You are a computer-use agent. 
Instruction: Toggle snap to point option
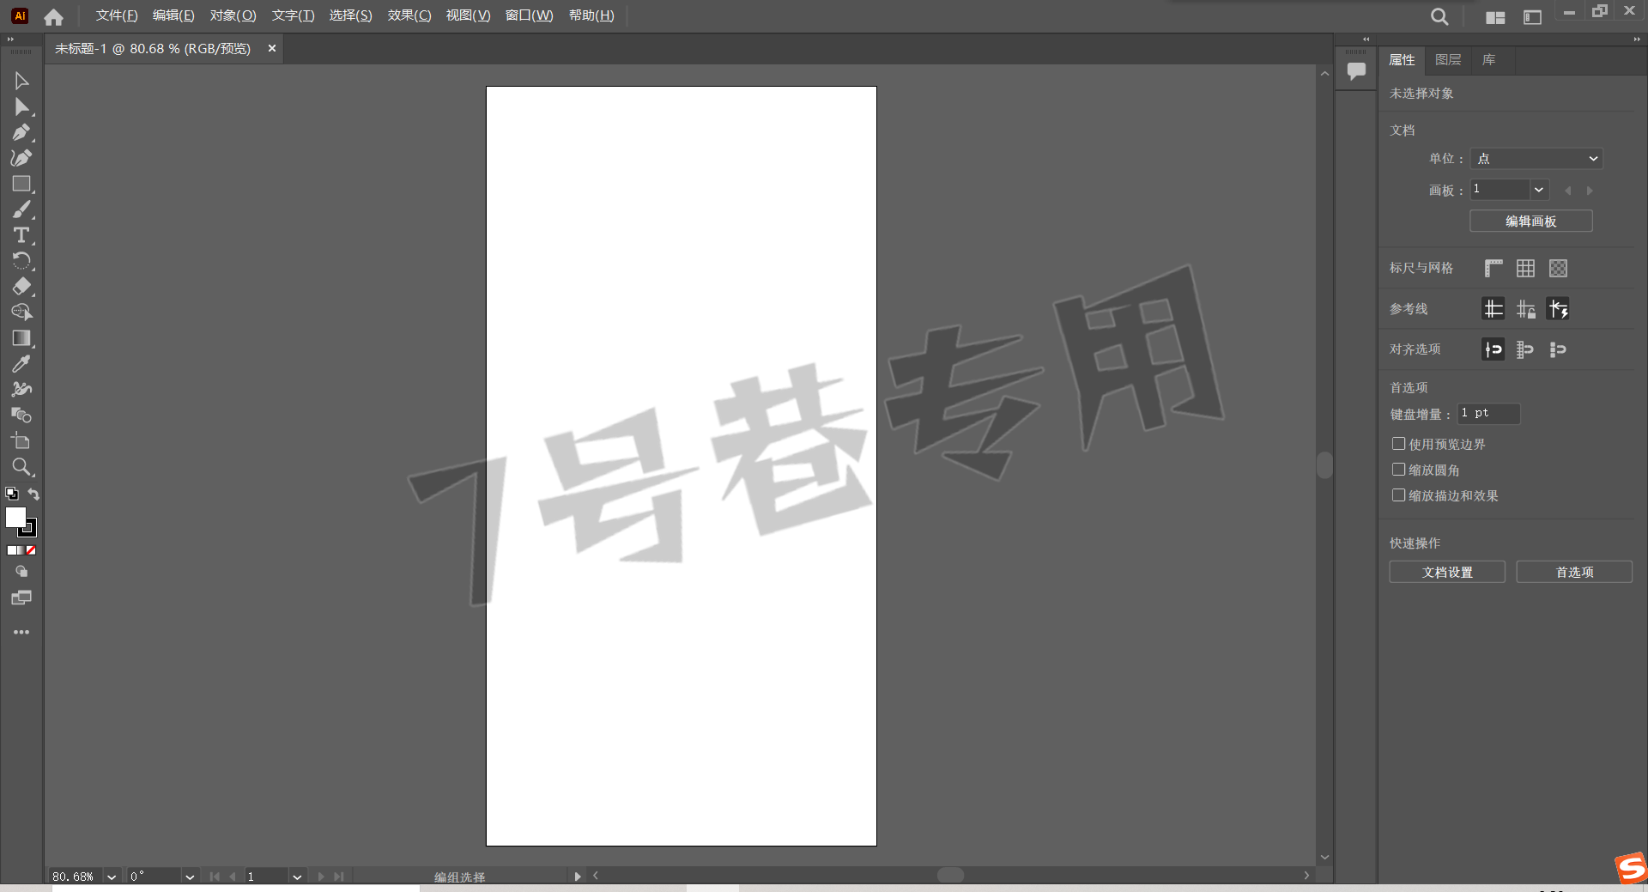(1493, 349)
